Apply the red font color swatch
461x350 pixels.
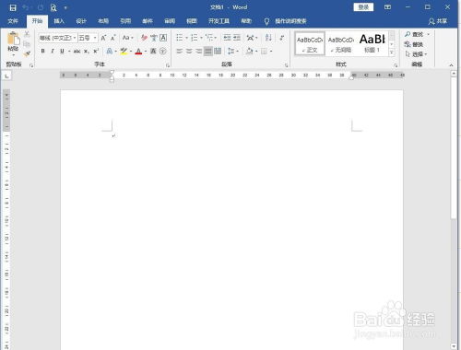(x=138, y=51)
